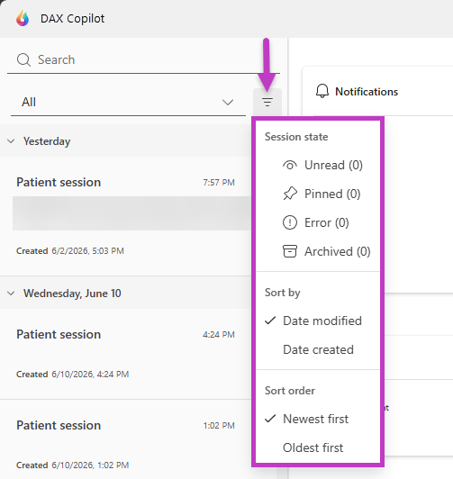Image resolution: width=453 pixels, height=479 pixels.
Task: Click the Notifications bell icon
Action: pos(322,91)
